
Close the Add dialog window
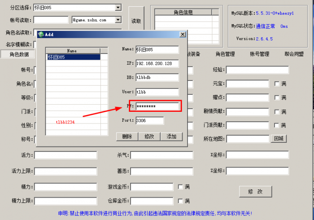183,34
